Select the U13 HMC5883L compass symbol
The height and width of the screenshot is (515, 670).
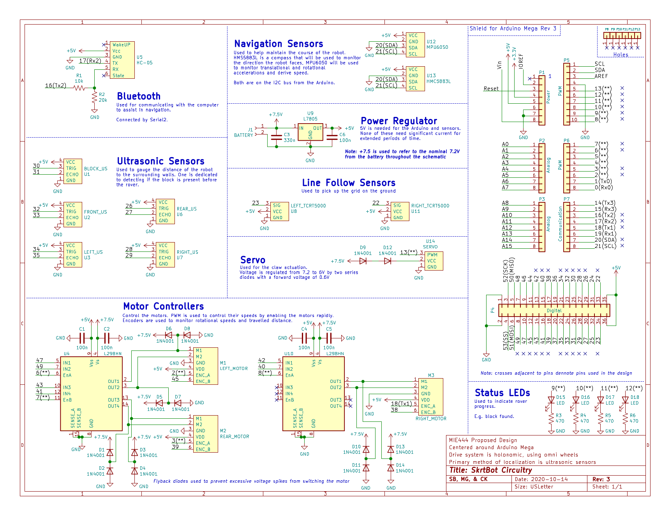coord(415,79)
